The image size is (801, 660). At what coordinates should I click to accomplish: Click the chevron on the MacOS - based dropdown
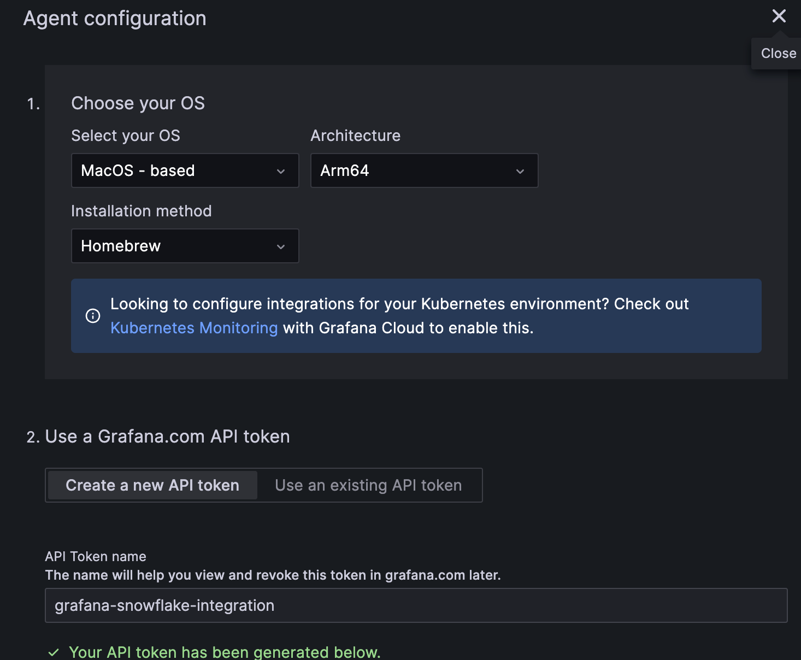281,170
